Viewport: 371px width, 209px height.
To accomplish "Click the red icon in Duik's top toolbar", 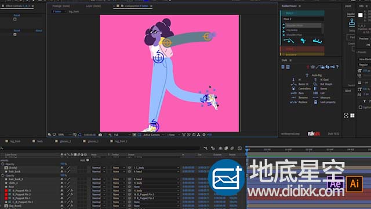I will 308,67.
